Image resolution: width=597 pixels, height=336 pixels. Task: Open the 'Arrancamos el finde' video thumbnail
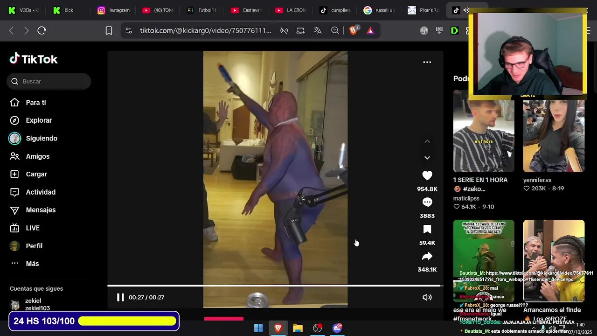point(554,261)
